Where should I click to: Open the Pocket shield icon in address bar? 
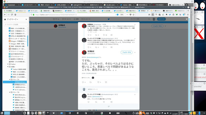(130, 15)
